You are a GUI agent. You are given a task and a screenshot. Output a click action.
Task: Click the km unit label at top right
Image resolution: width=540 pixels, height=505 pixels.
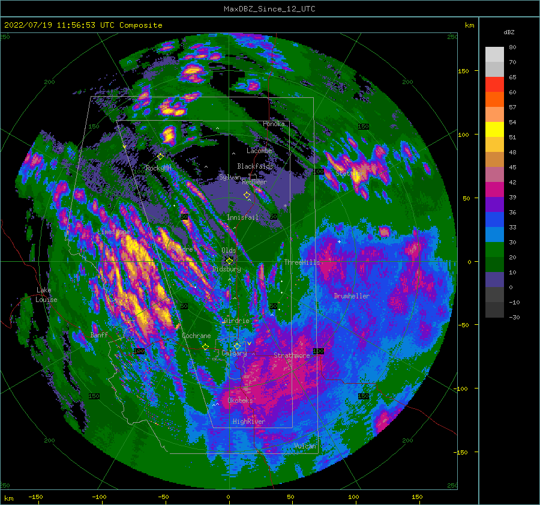click(x=469, y=25)
